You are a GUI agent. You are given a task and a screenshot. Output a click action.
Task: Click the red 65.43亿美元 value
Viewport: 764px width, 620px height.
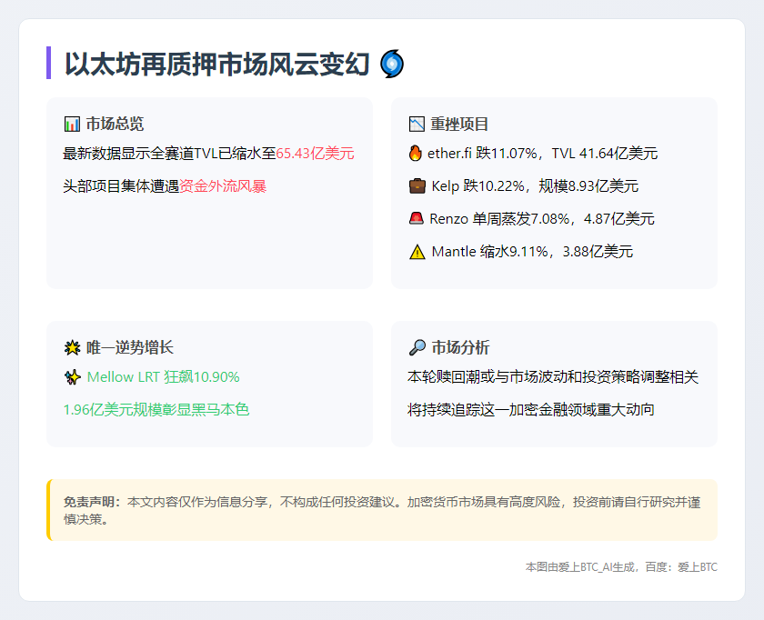[x=316, y=154]
